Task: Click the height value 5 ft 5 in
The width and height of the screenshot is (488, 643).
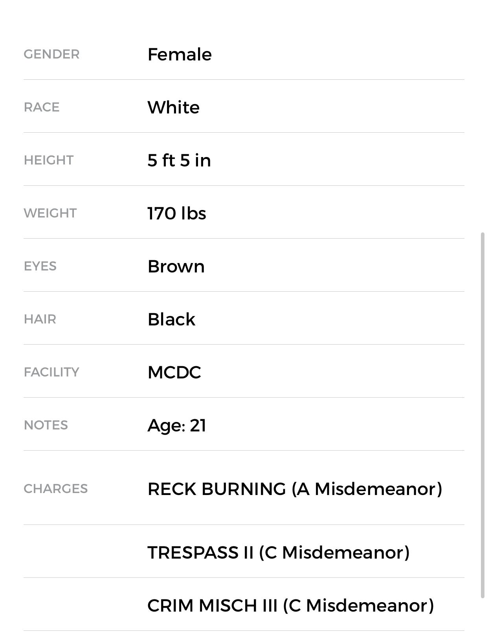Action: [179, 161]
